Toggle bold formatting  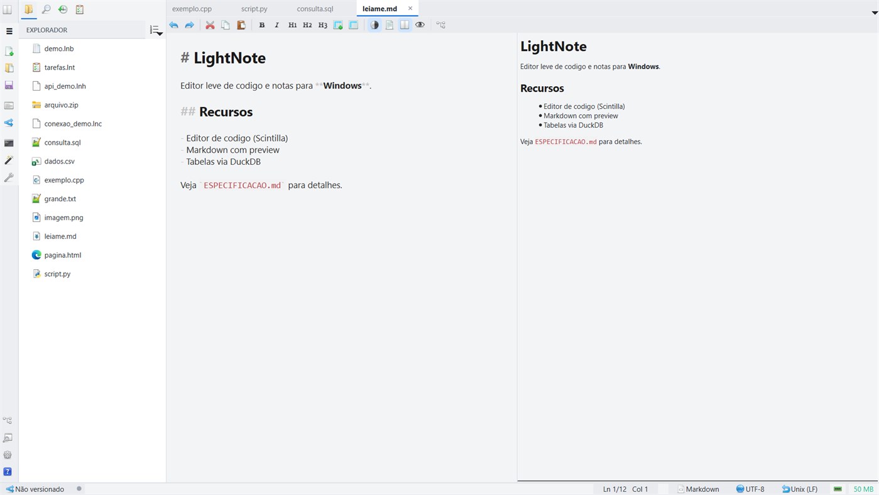262,25
